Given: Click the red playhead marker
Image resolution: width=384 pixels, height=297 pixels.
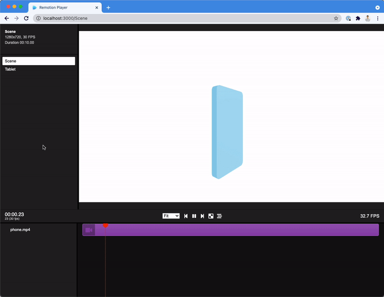Looking at the screenshot, I should point(105,225).
